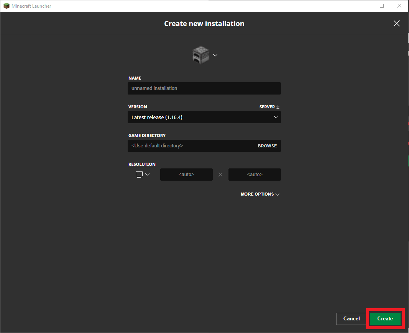Click the Minecraft Launcher title bar icon
This screenshot has width=409, height=333.
click(x=6, y=6)
